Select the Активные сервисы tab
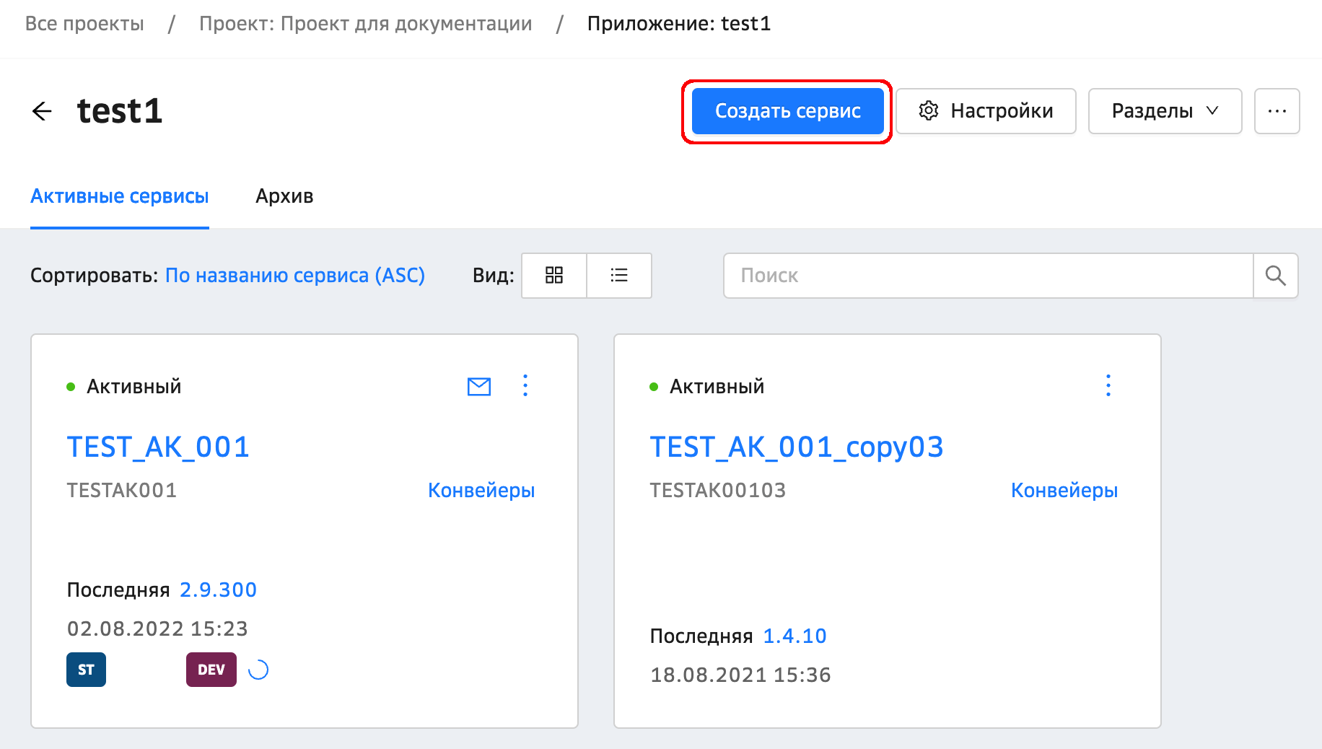The width and height of the screenshot is (1322, 749). [x=120, y=196]
